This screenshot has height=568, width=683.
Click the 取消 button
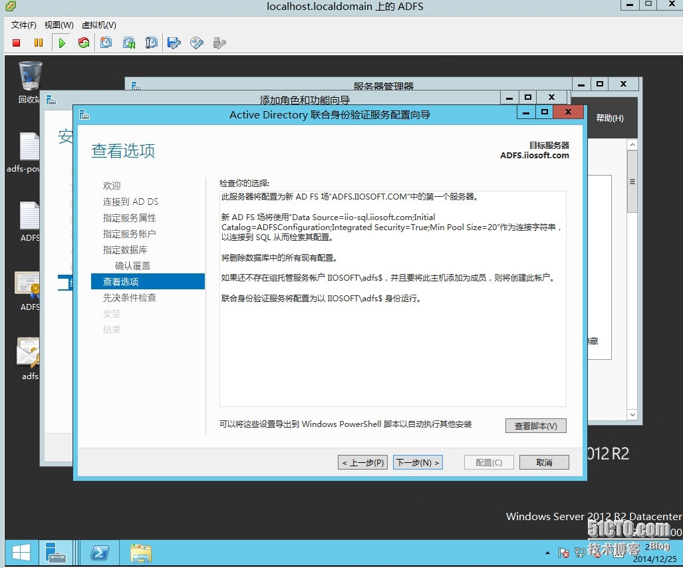[544, 463]
